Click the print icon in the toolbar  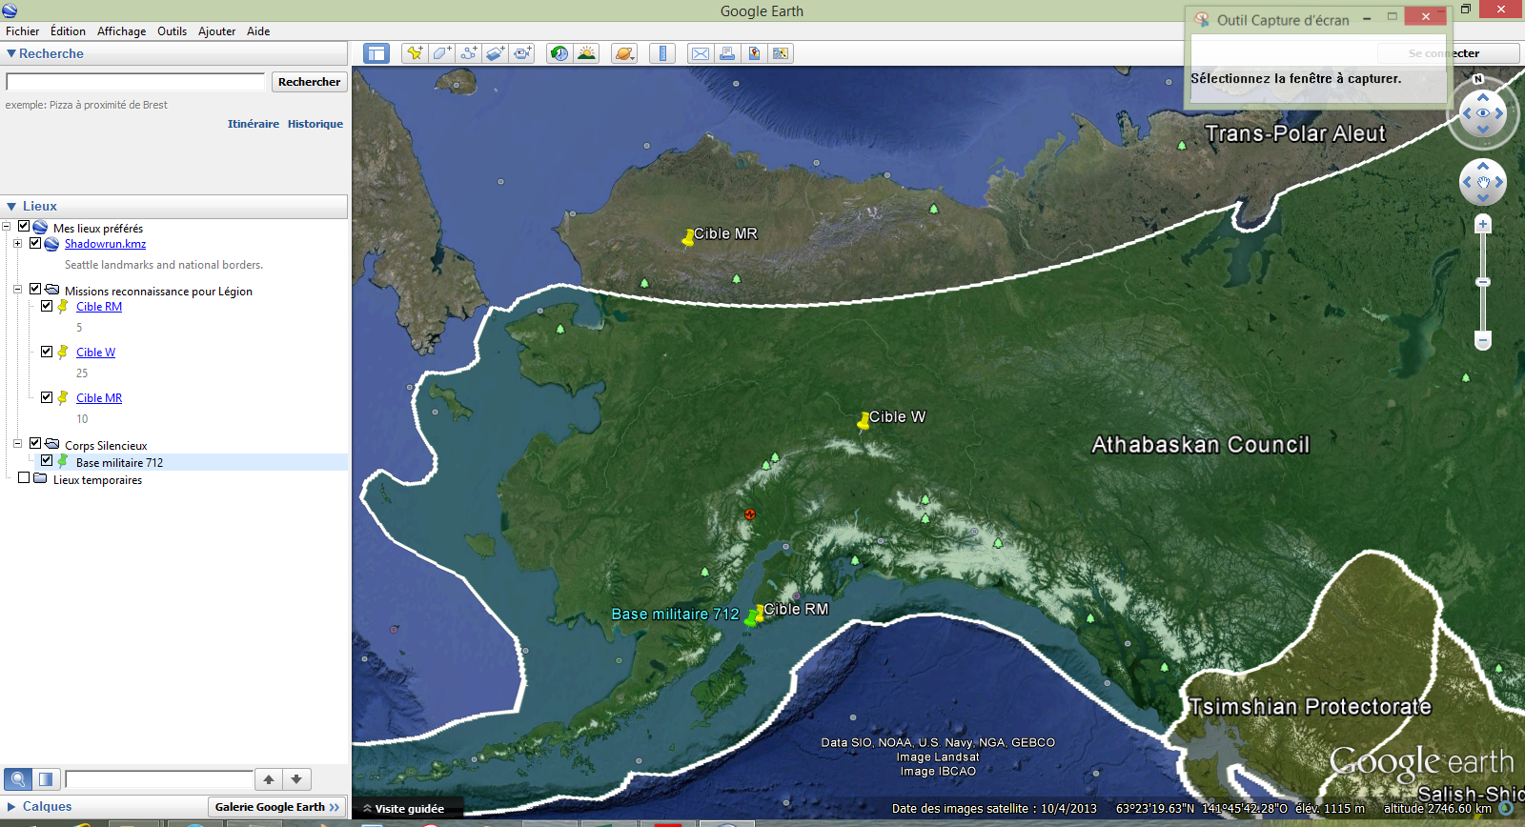coord(727,53)
